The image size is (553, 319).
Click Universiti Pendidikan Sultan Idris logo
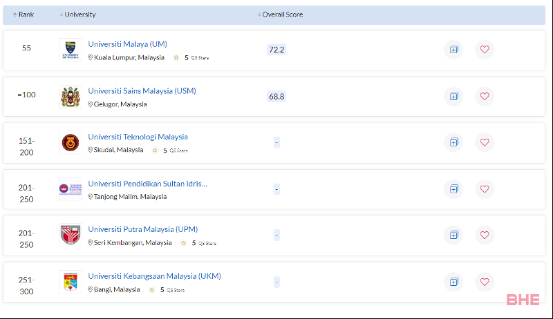[x=71, y=189]
